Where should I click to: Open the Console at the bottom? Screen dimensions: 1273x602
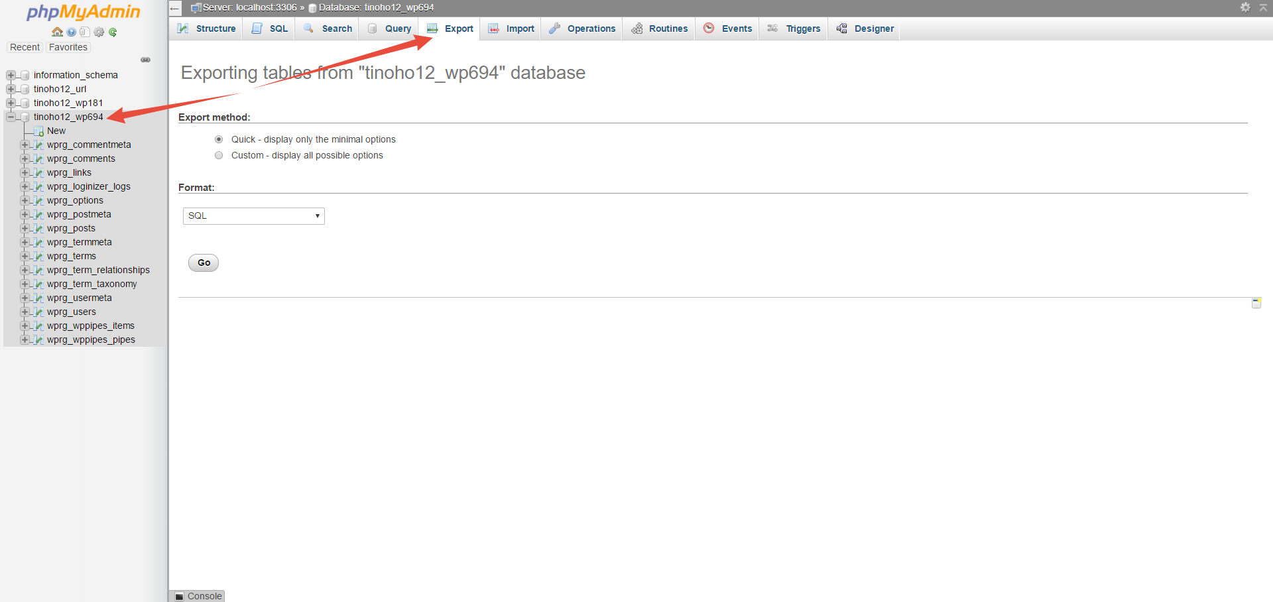[x=196, y=595]
